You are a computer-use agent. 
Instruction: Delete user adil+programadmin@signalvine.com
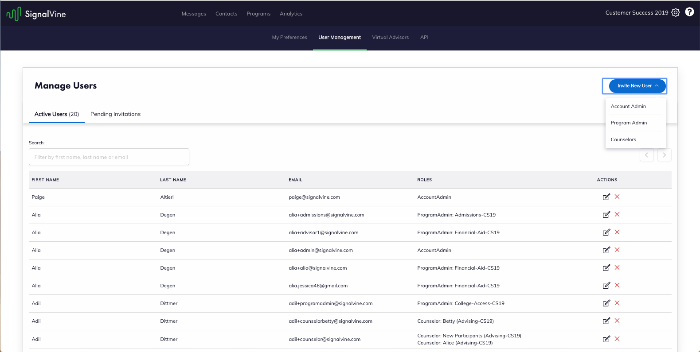click(x=617, y=303)
